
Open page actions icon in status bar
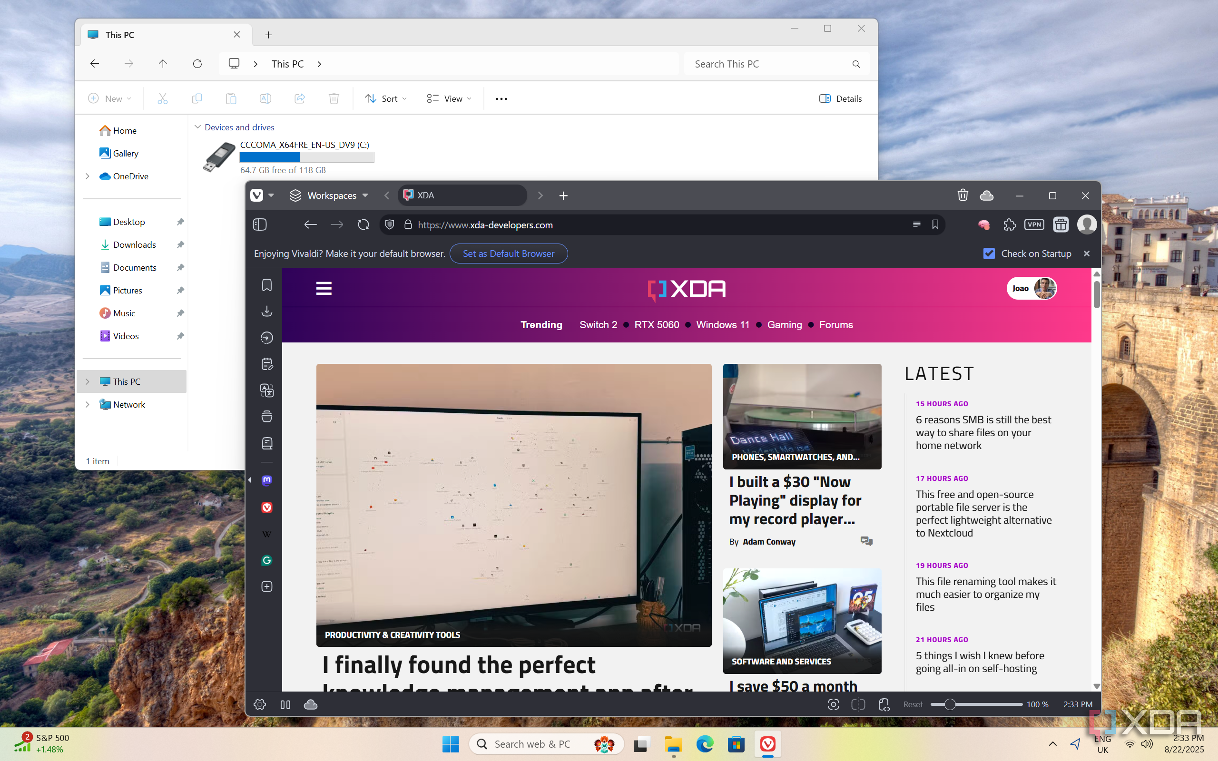pos(884,704)
